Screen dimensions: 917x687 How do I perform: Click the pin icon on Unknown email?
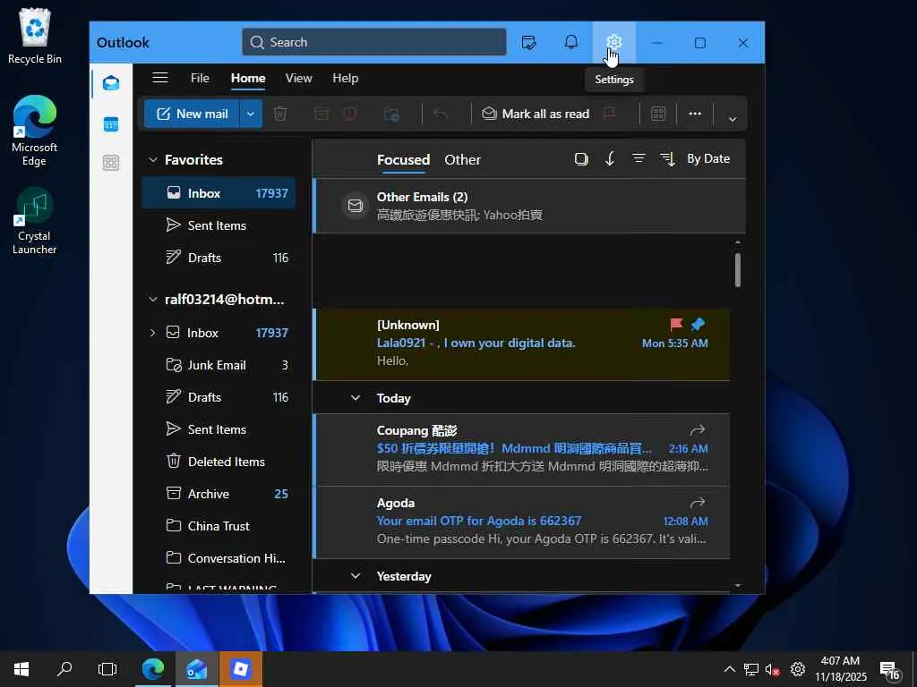(x=698, y=324)
